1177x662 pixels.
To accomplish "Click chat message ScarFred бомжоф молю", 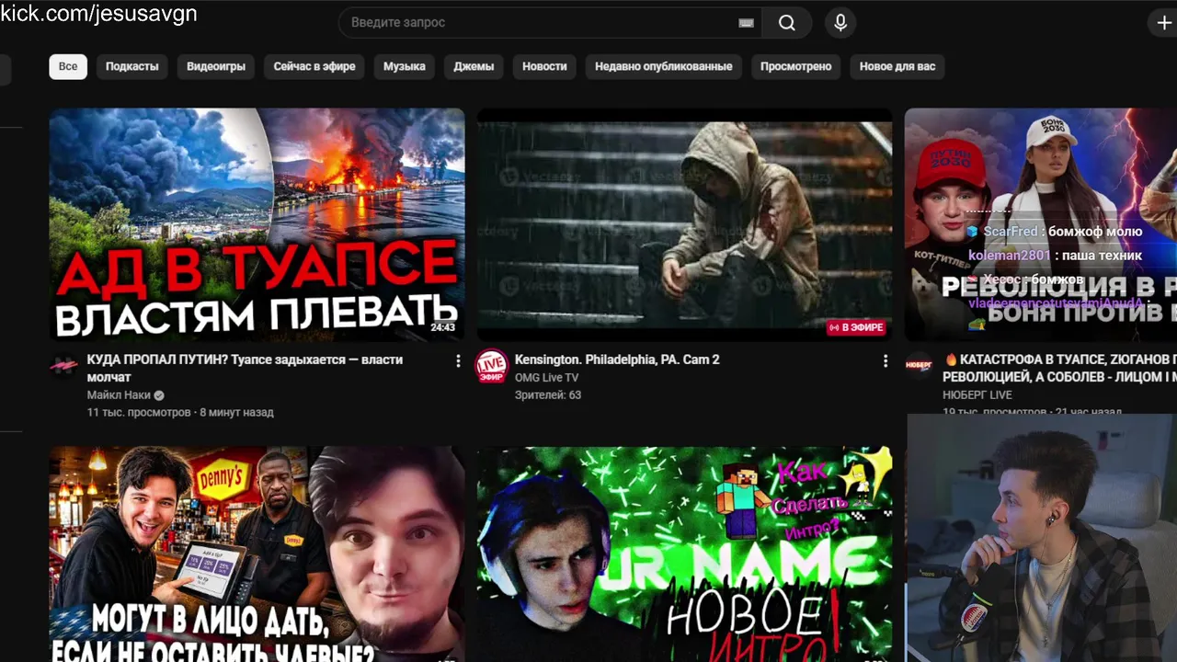I will click(x=1054, y=232).
